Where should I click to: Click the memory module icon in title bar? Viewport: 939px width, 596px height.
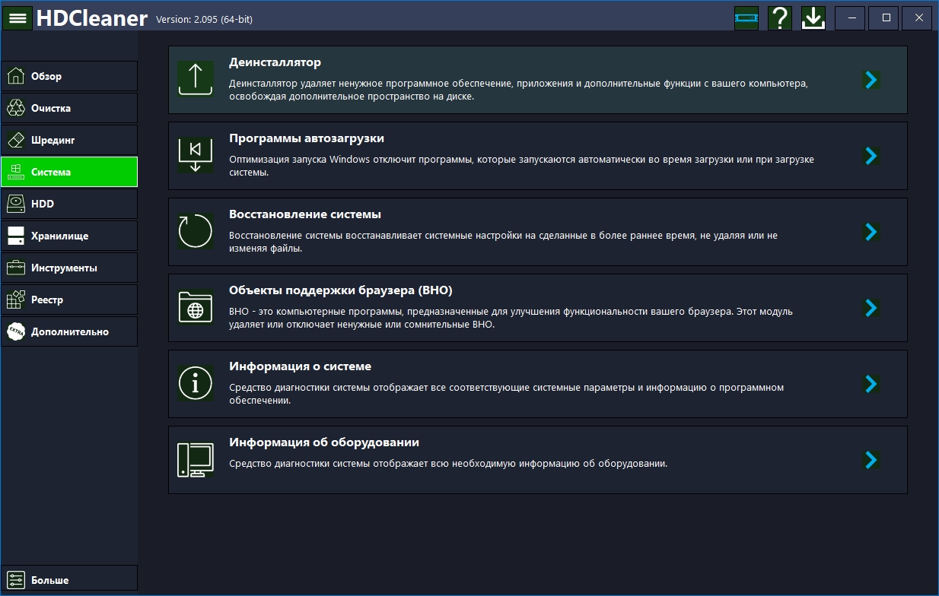tap(746, 18)
